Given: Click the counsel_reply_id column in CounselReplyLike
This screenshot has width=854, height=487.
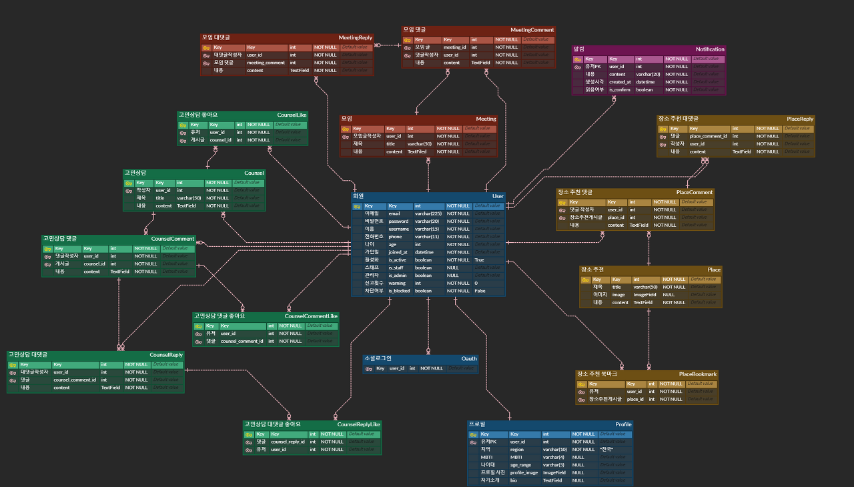Looking at the screenshot, I should [x=288, y=442].
